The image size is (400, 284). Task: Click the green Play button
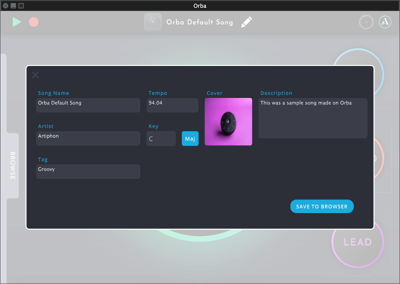(x=17, y=22)
